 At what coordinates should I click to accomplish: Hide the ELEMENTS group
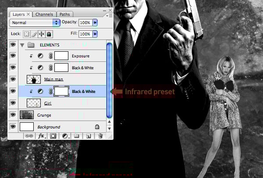[13, 45]
